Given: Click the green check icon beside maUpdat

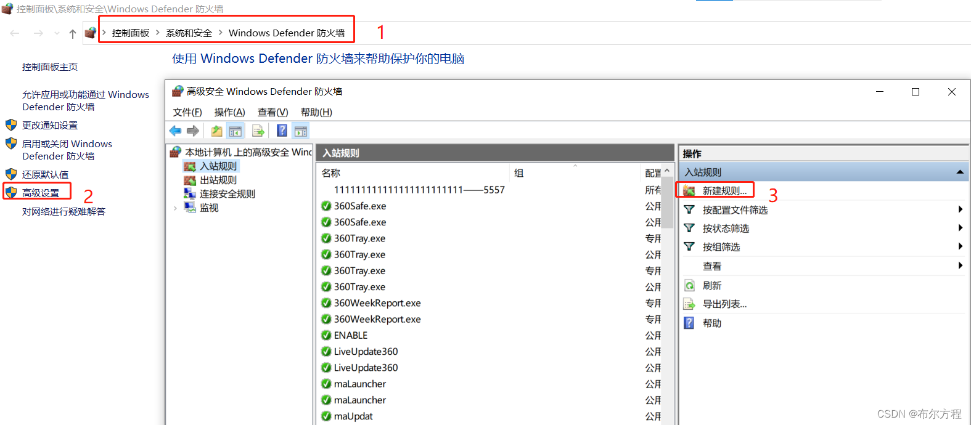Looking at the screenshot, I should click(326, 416).
